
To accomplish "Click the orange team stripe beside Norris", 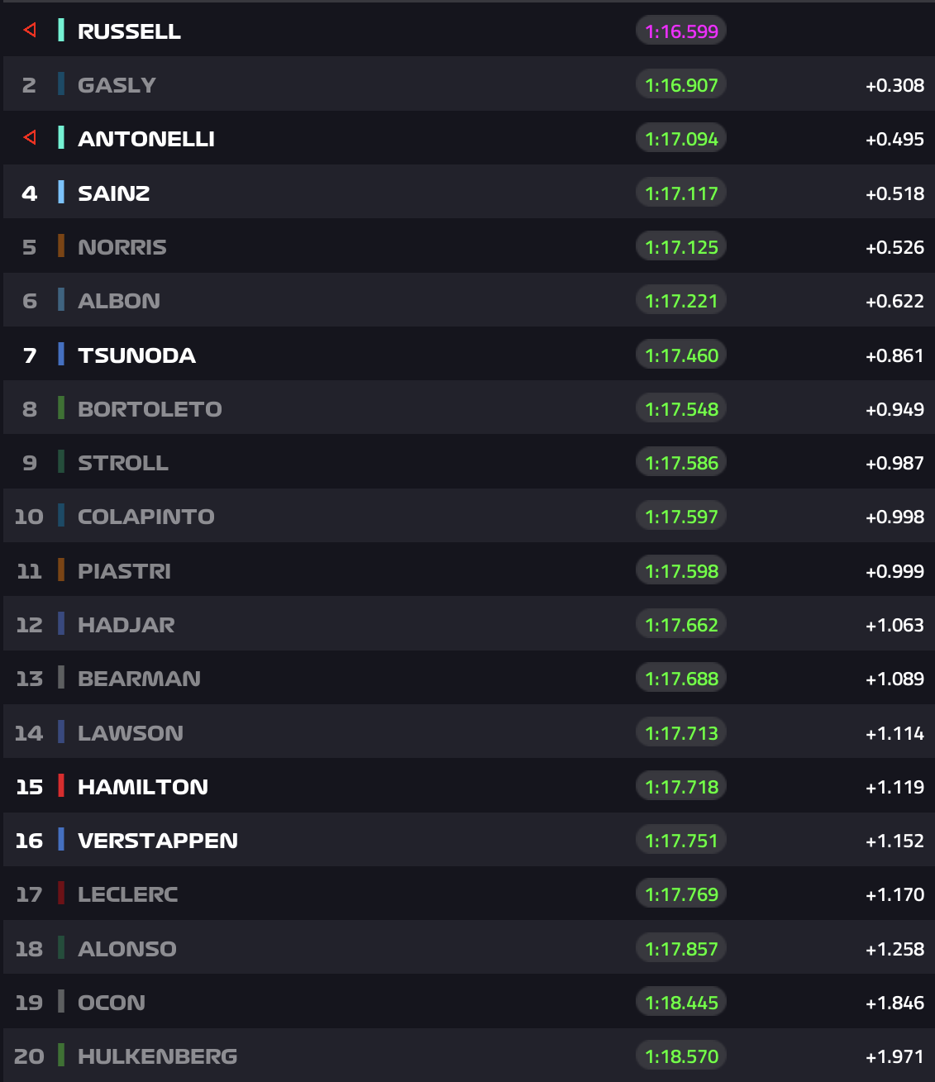I will coord(61,246).
